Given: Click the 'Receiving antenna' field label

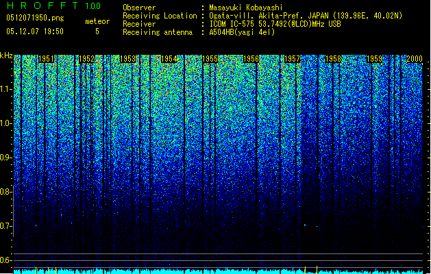Looking at the screenshot, I should (158, 32).
